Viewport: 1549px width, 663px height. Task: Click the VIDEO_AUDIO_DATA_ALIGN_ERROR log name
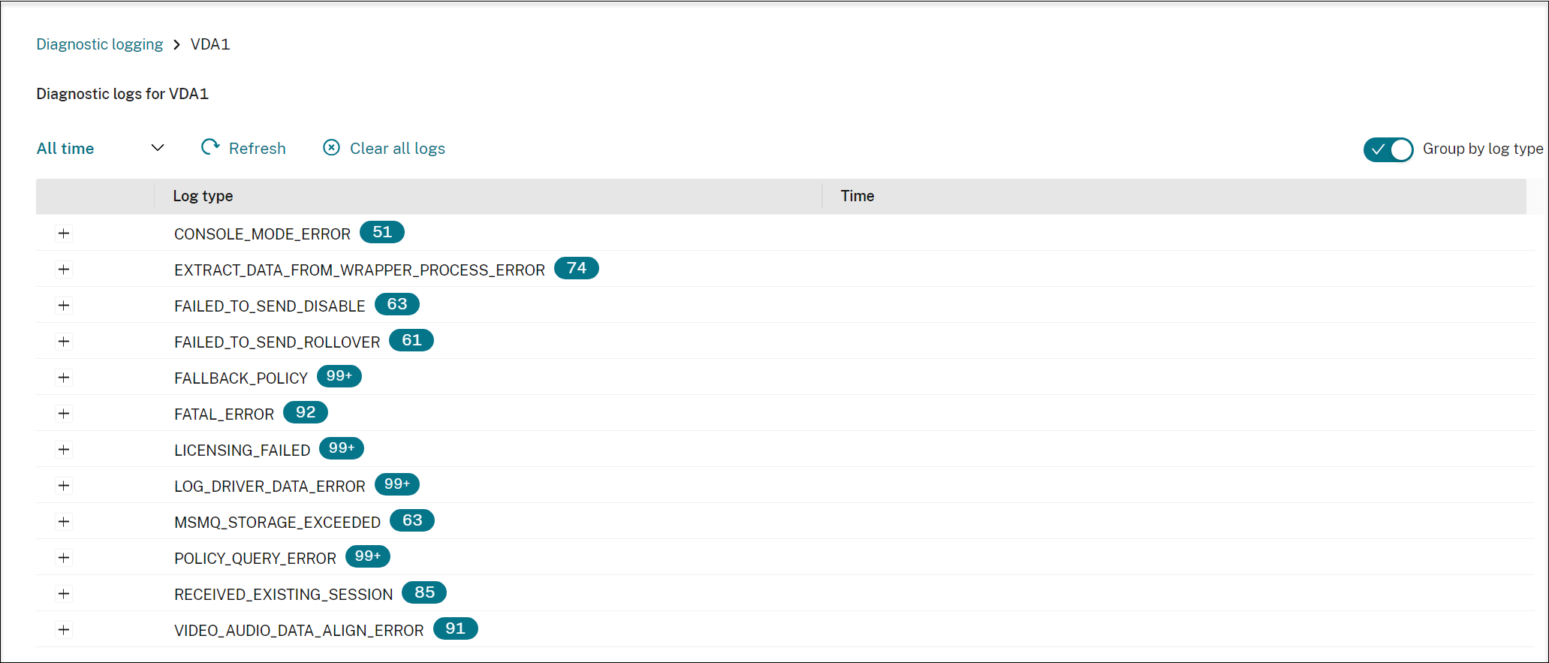coord(299,631)
